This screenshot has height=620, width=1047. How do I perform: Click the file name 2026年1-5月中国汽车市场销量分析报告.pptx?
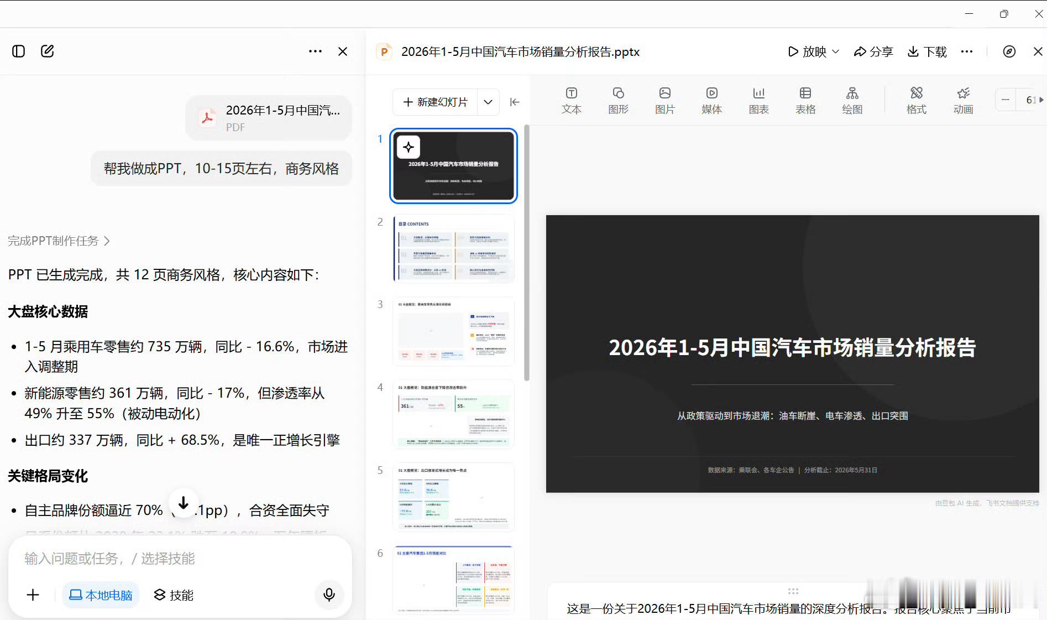pos(520,52)
